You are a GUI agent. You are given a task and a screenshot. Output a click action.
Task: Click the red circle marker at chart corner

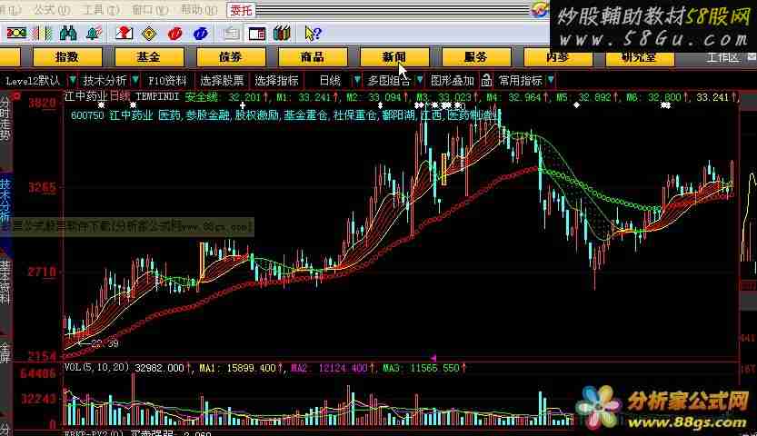click(x=18, y=97)
